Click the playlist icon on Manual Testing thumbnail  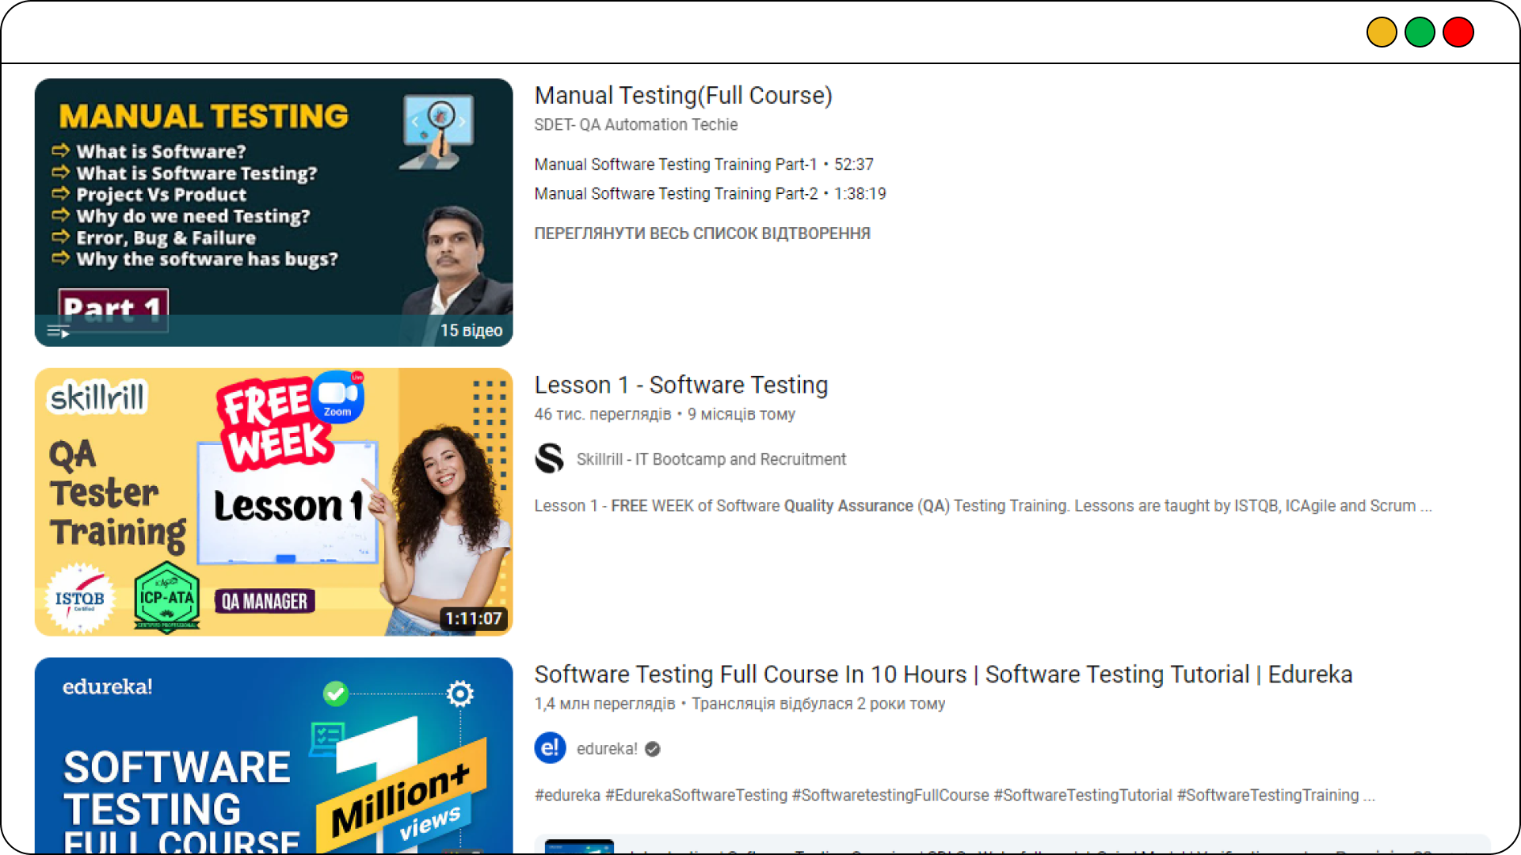(58, 331)
